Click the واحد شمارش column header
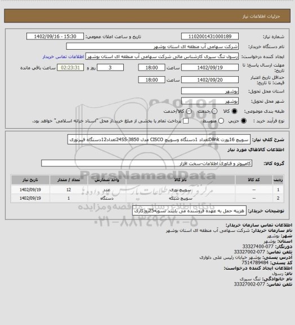 [x=107, y=180]
